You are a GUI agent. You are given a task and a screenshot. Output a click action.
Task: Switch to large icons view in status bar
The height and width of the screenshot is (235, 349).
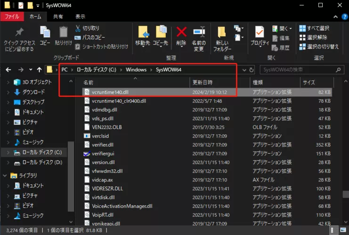[343, 230]
